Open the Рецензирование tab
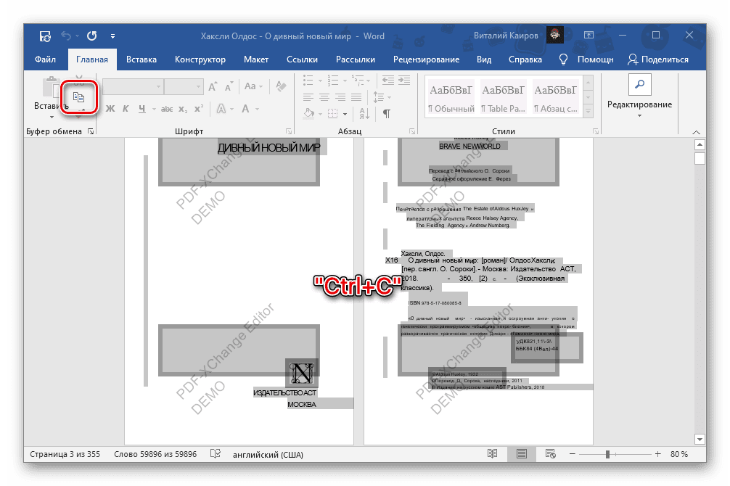 426,59
